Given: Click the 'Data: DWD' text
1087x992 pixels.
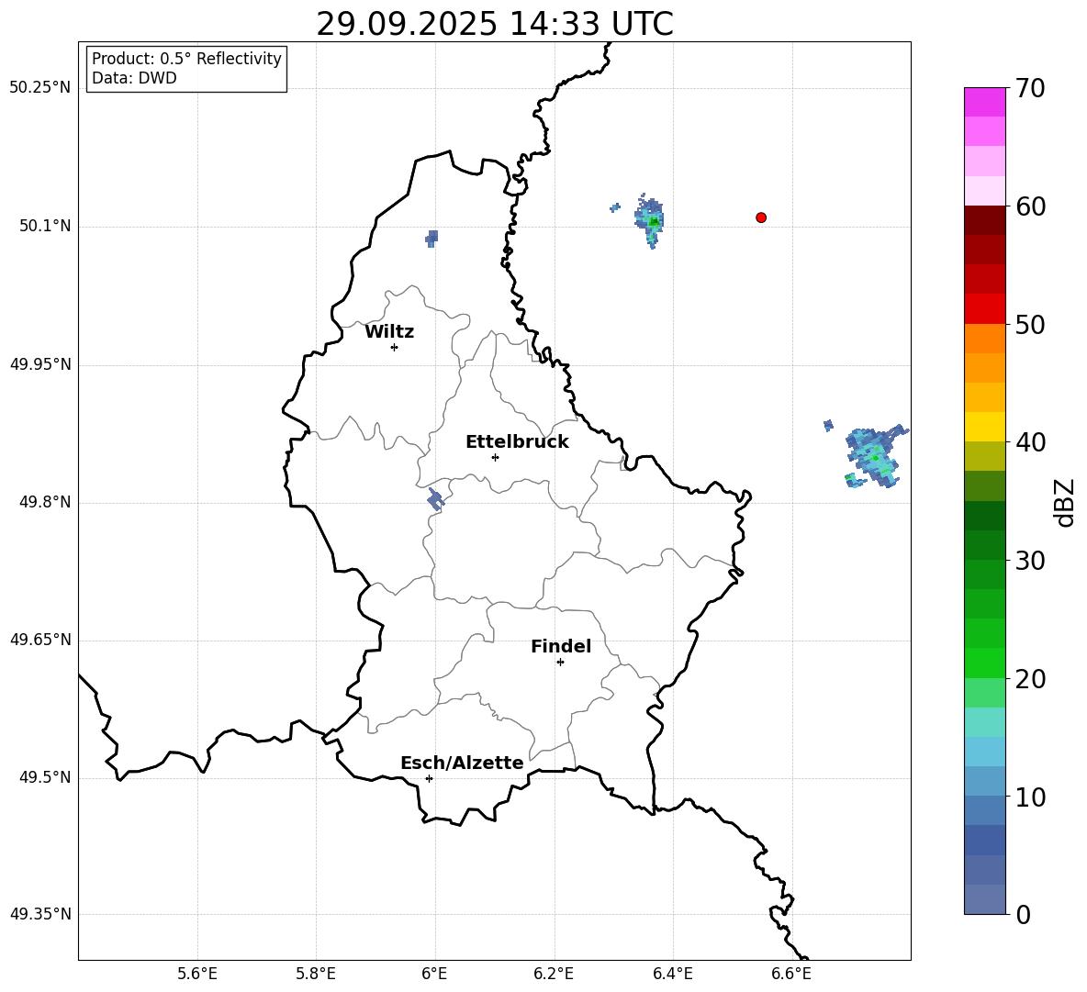Looking at the screenshot, I should pyautogui.click(x=134, y=78).
